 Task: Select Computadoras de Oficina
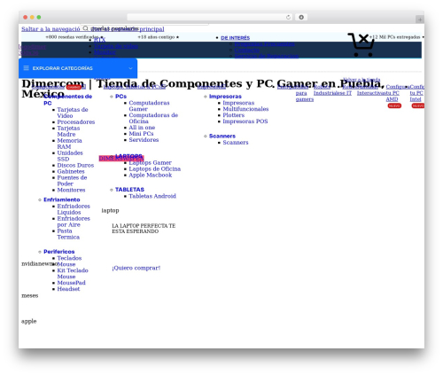tap(153, 118)
